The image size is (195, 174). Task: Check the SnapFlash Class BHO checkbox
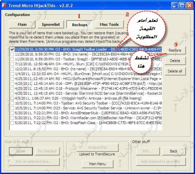12,123
